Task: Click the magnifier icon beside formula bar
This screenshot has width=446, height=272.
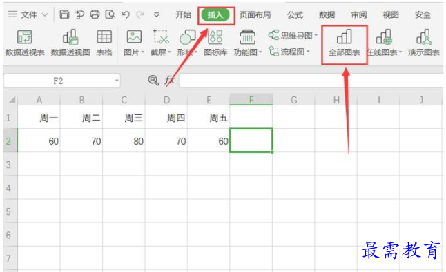Action: (153, 81)
